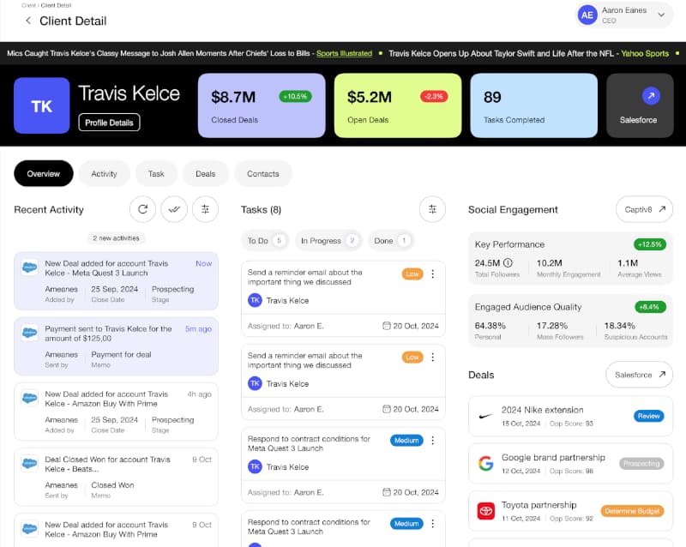Click the 2 new activities pill
Image resolution: width=686 pixels, height=547 pixels.
[116, 238]
